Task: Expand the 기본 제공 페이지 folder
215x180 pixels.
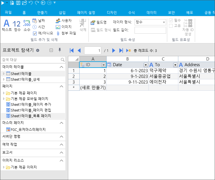Action: (x=4, y=93)
